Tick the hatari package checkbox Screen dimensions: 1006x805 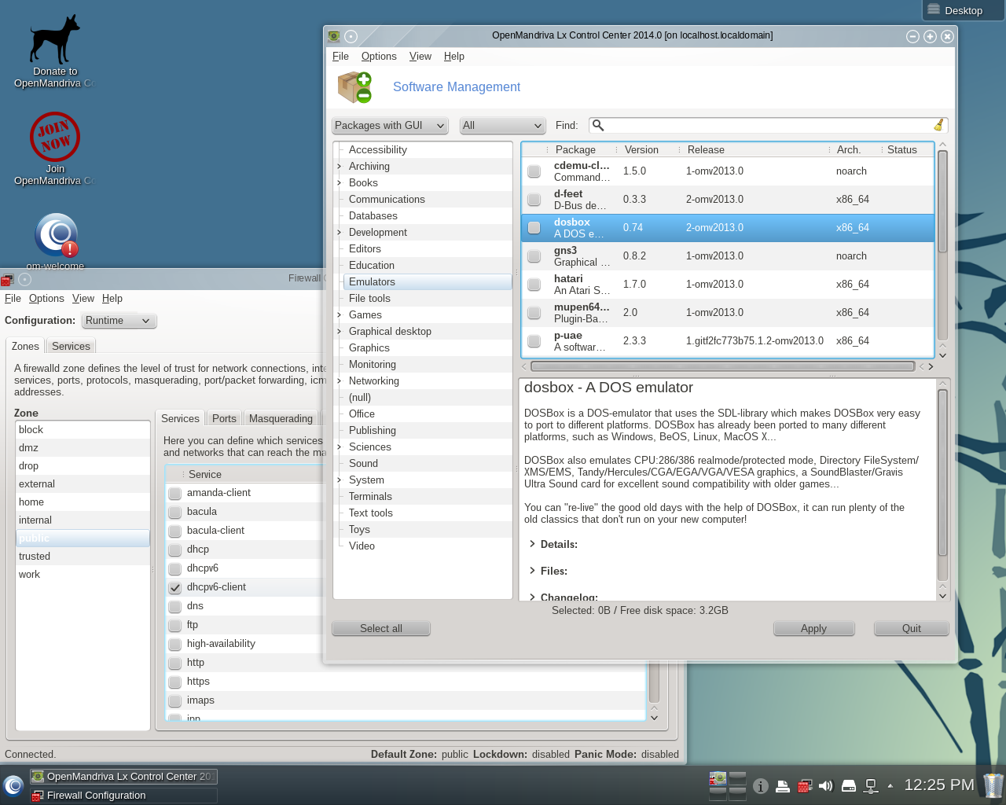534,285
